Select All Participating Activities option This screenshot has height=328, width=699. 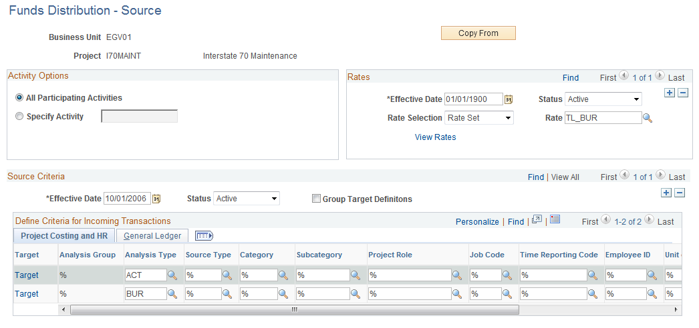19,98
